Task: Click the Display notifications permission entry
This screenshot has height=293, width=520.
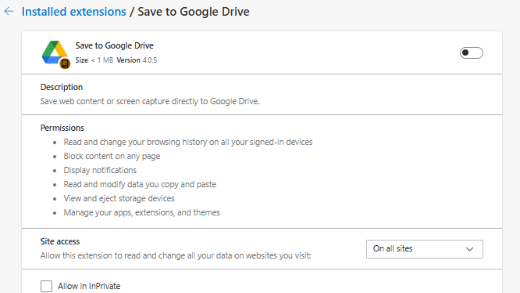Action: coord(100,170)
